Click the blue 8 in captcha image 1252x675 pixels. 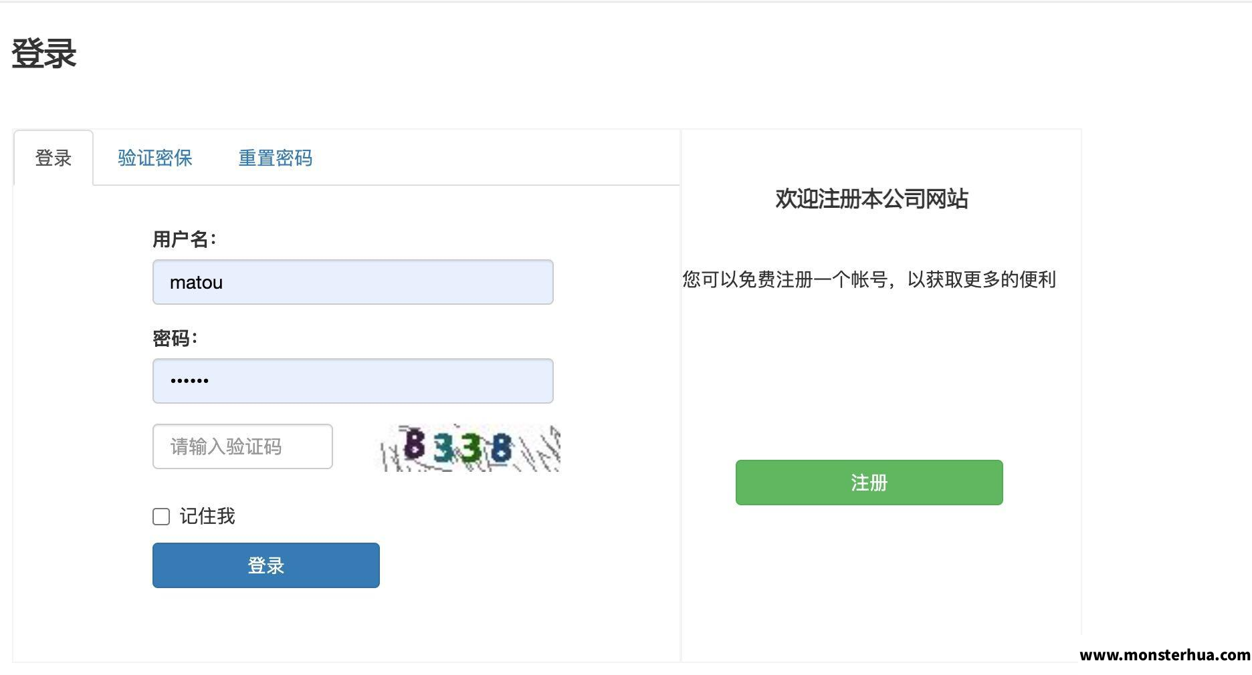(501, 448)
